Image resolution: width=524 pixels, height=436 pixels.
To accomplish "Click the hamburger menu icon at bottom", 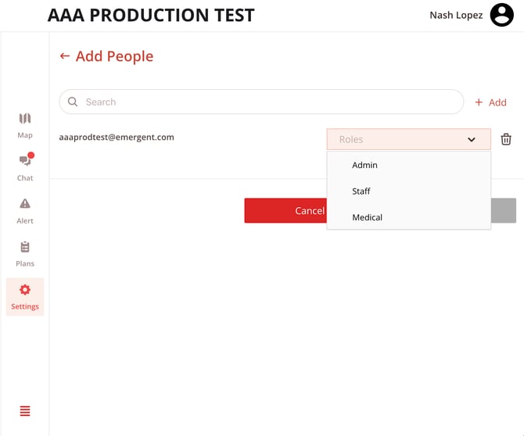I will click(25, 411).
